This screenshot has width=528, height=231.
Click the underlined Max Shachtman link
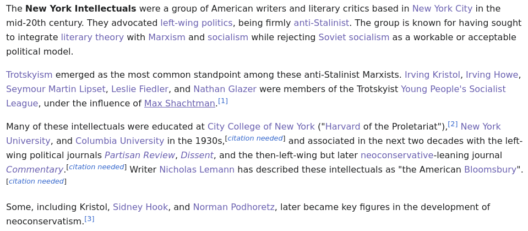point(179,104)
